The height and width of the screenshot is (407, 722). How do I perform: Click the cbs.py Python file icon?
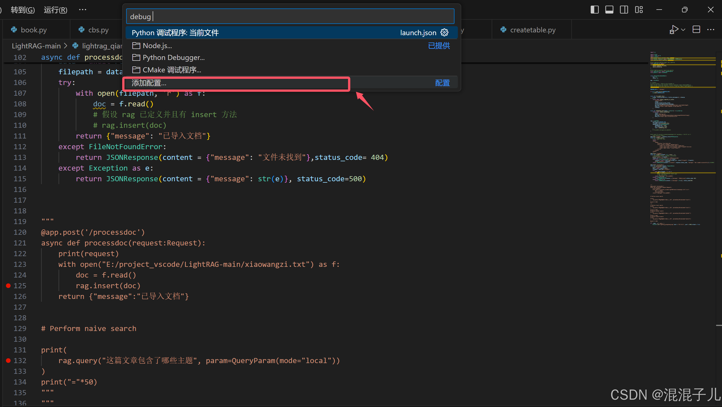click(82, 30)
